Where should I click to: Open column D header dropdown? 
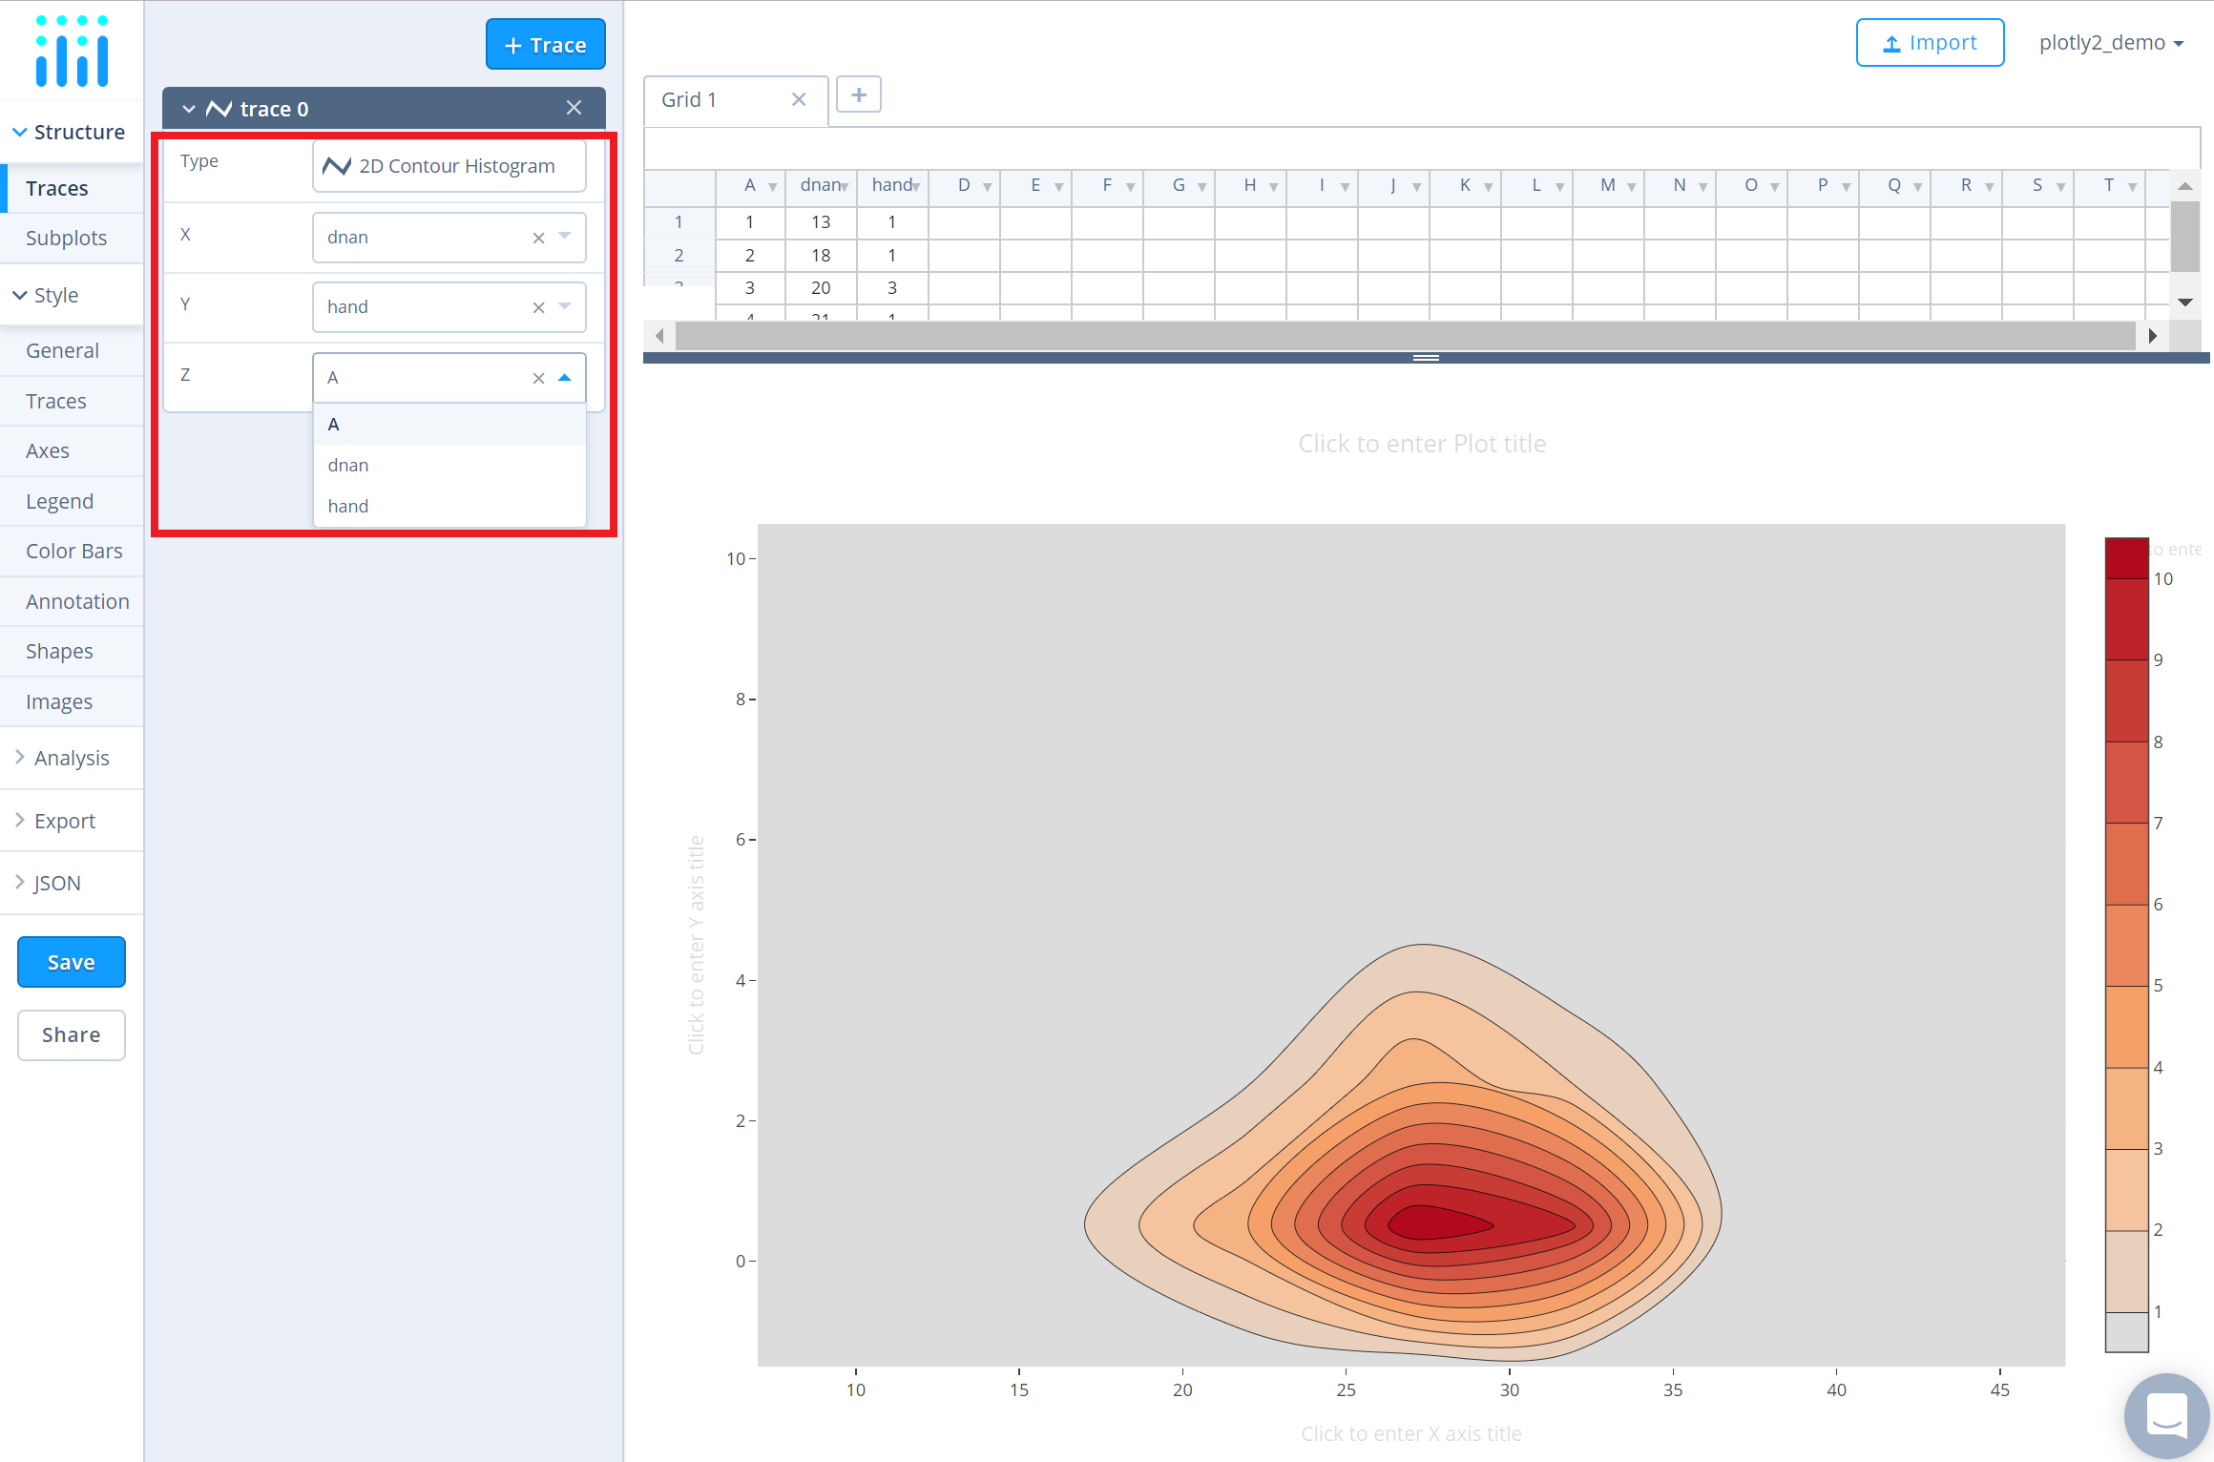coord(987,187)
